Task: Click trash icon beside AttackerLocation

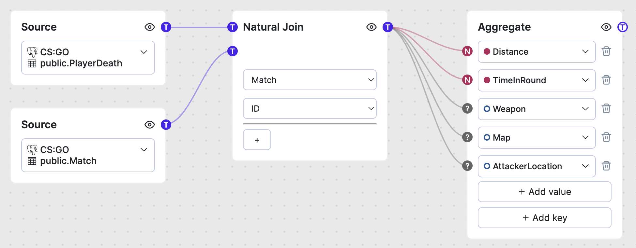Action: click(x=606, y=166)
